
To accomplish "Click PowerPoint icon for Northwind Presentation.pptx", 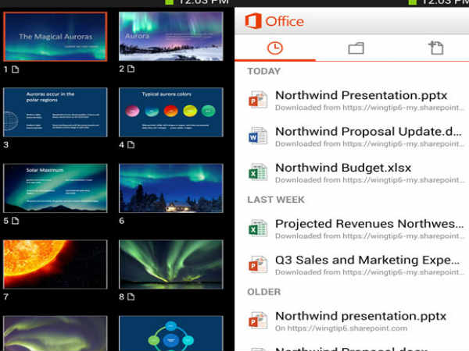I will coord(258,99).
